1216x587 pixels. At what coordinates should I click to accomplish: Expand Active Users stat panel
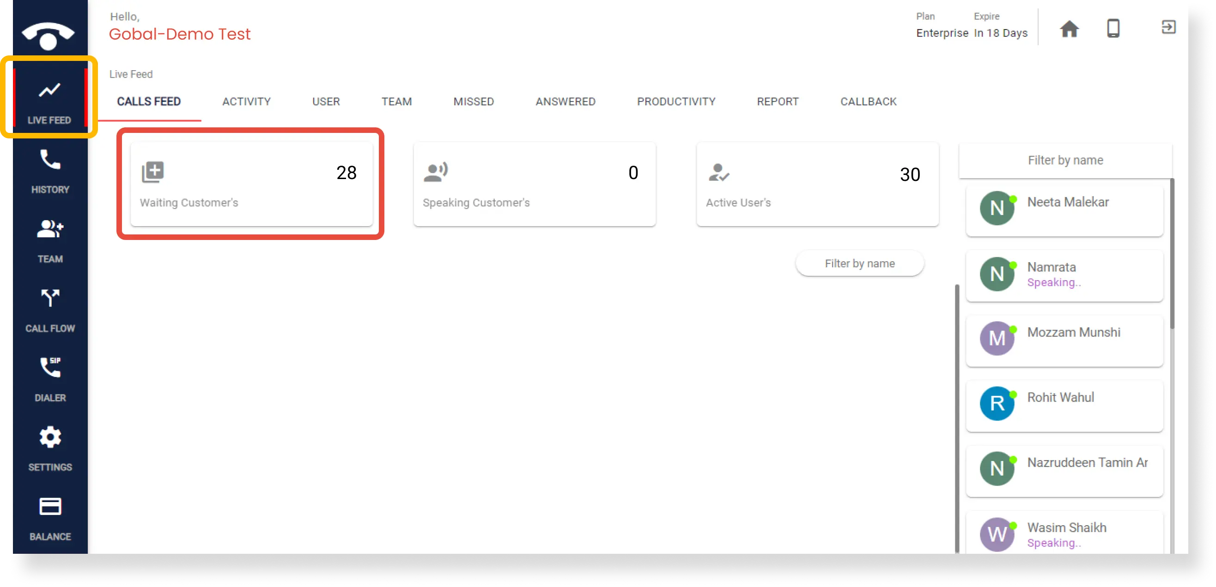pos(817,183)
